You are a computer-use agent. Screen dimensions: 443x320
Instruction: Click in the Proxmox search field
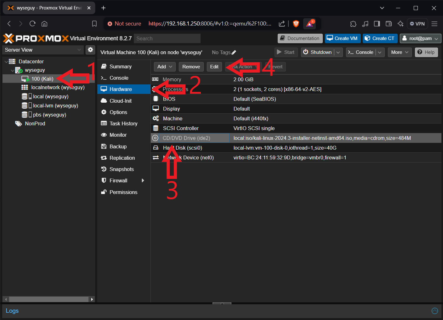[167, 38]
